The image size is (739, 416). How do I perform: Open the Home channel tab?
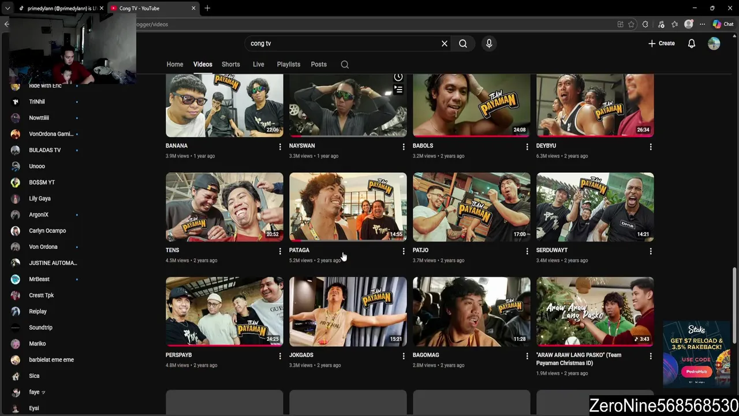tap(175, 64)
